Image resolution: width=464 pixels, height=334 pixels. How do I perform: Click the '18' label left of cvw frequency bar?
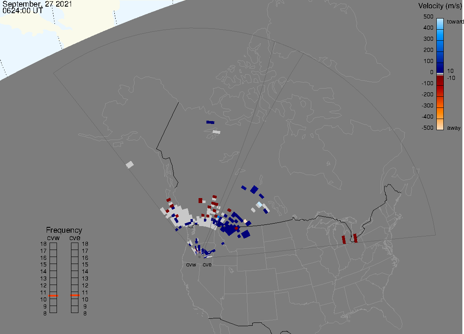point(43,244)
